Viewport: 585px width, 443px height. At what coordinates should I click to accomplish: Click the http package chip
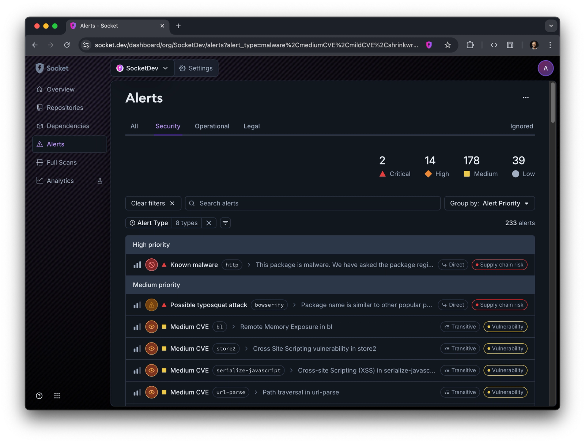tap(232, 265)
